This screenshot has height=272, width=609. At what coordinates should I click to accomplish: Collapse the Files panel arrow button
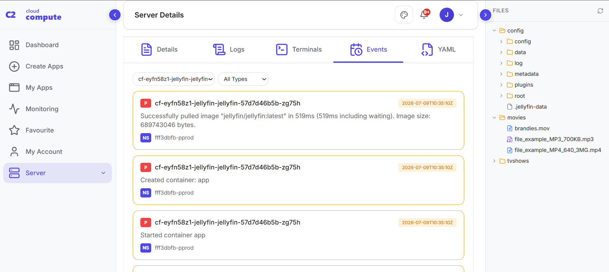[485, 15]
